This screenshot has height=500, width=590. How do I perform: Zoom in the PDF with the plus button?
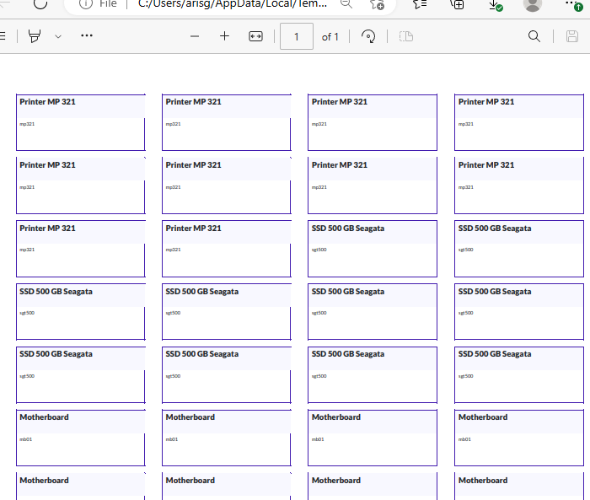click(225, 36)
